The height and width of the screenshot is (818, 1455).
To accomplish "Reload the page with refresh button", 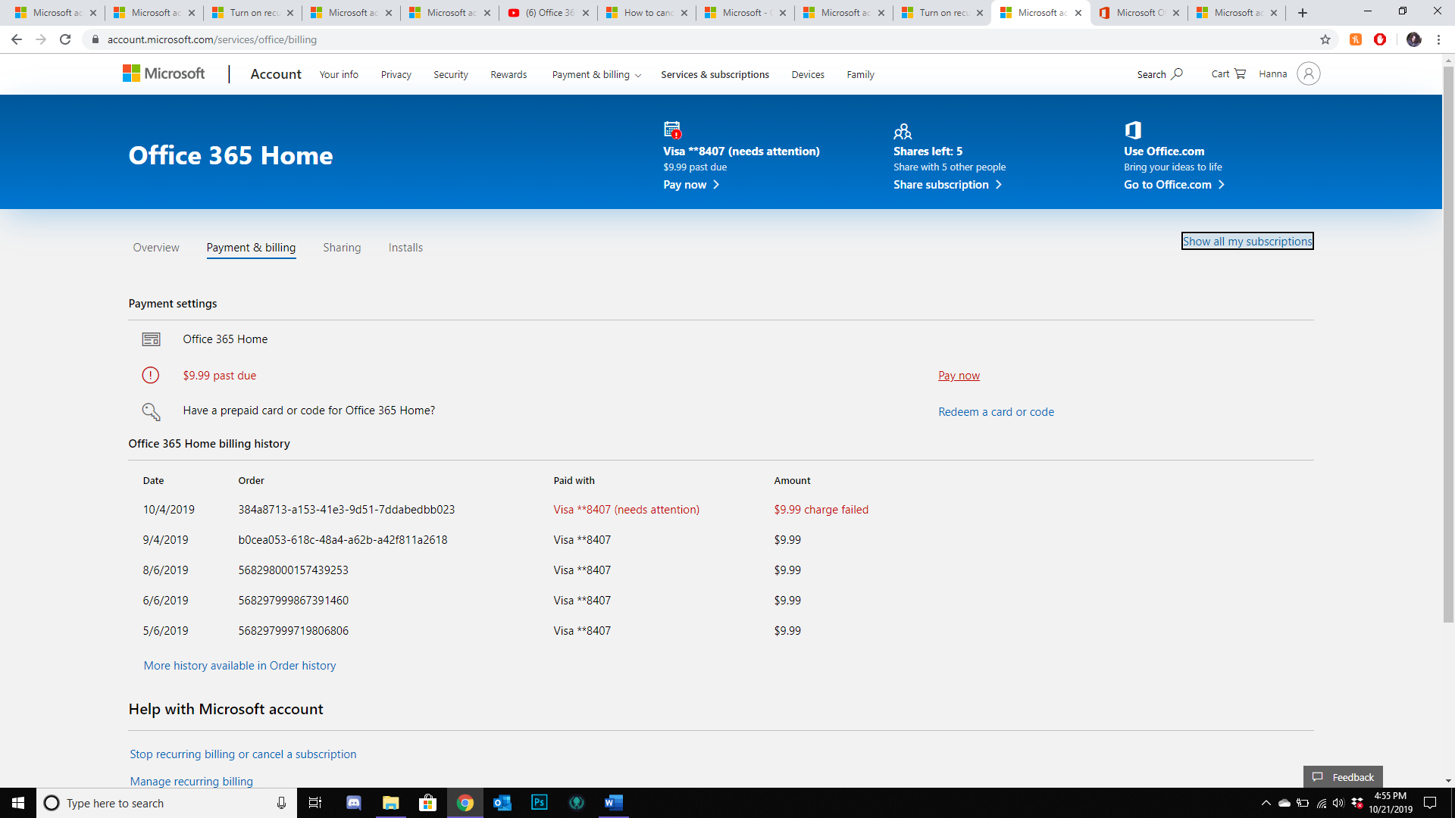I will tap(65, 39).
